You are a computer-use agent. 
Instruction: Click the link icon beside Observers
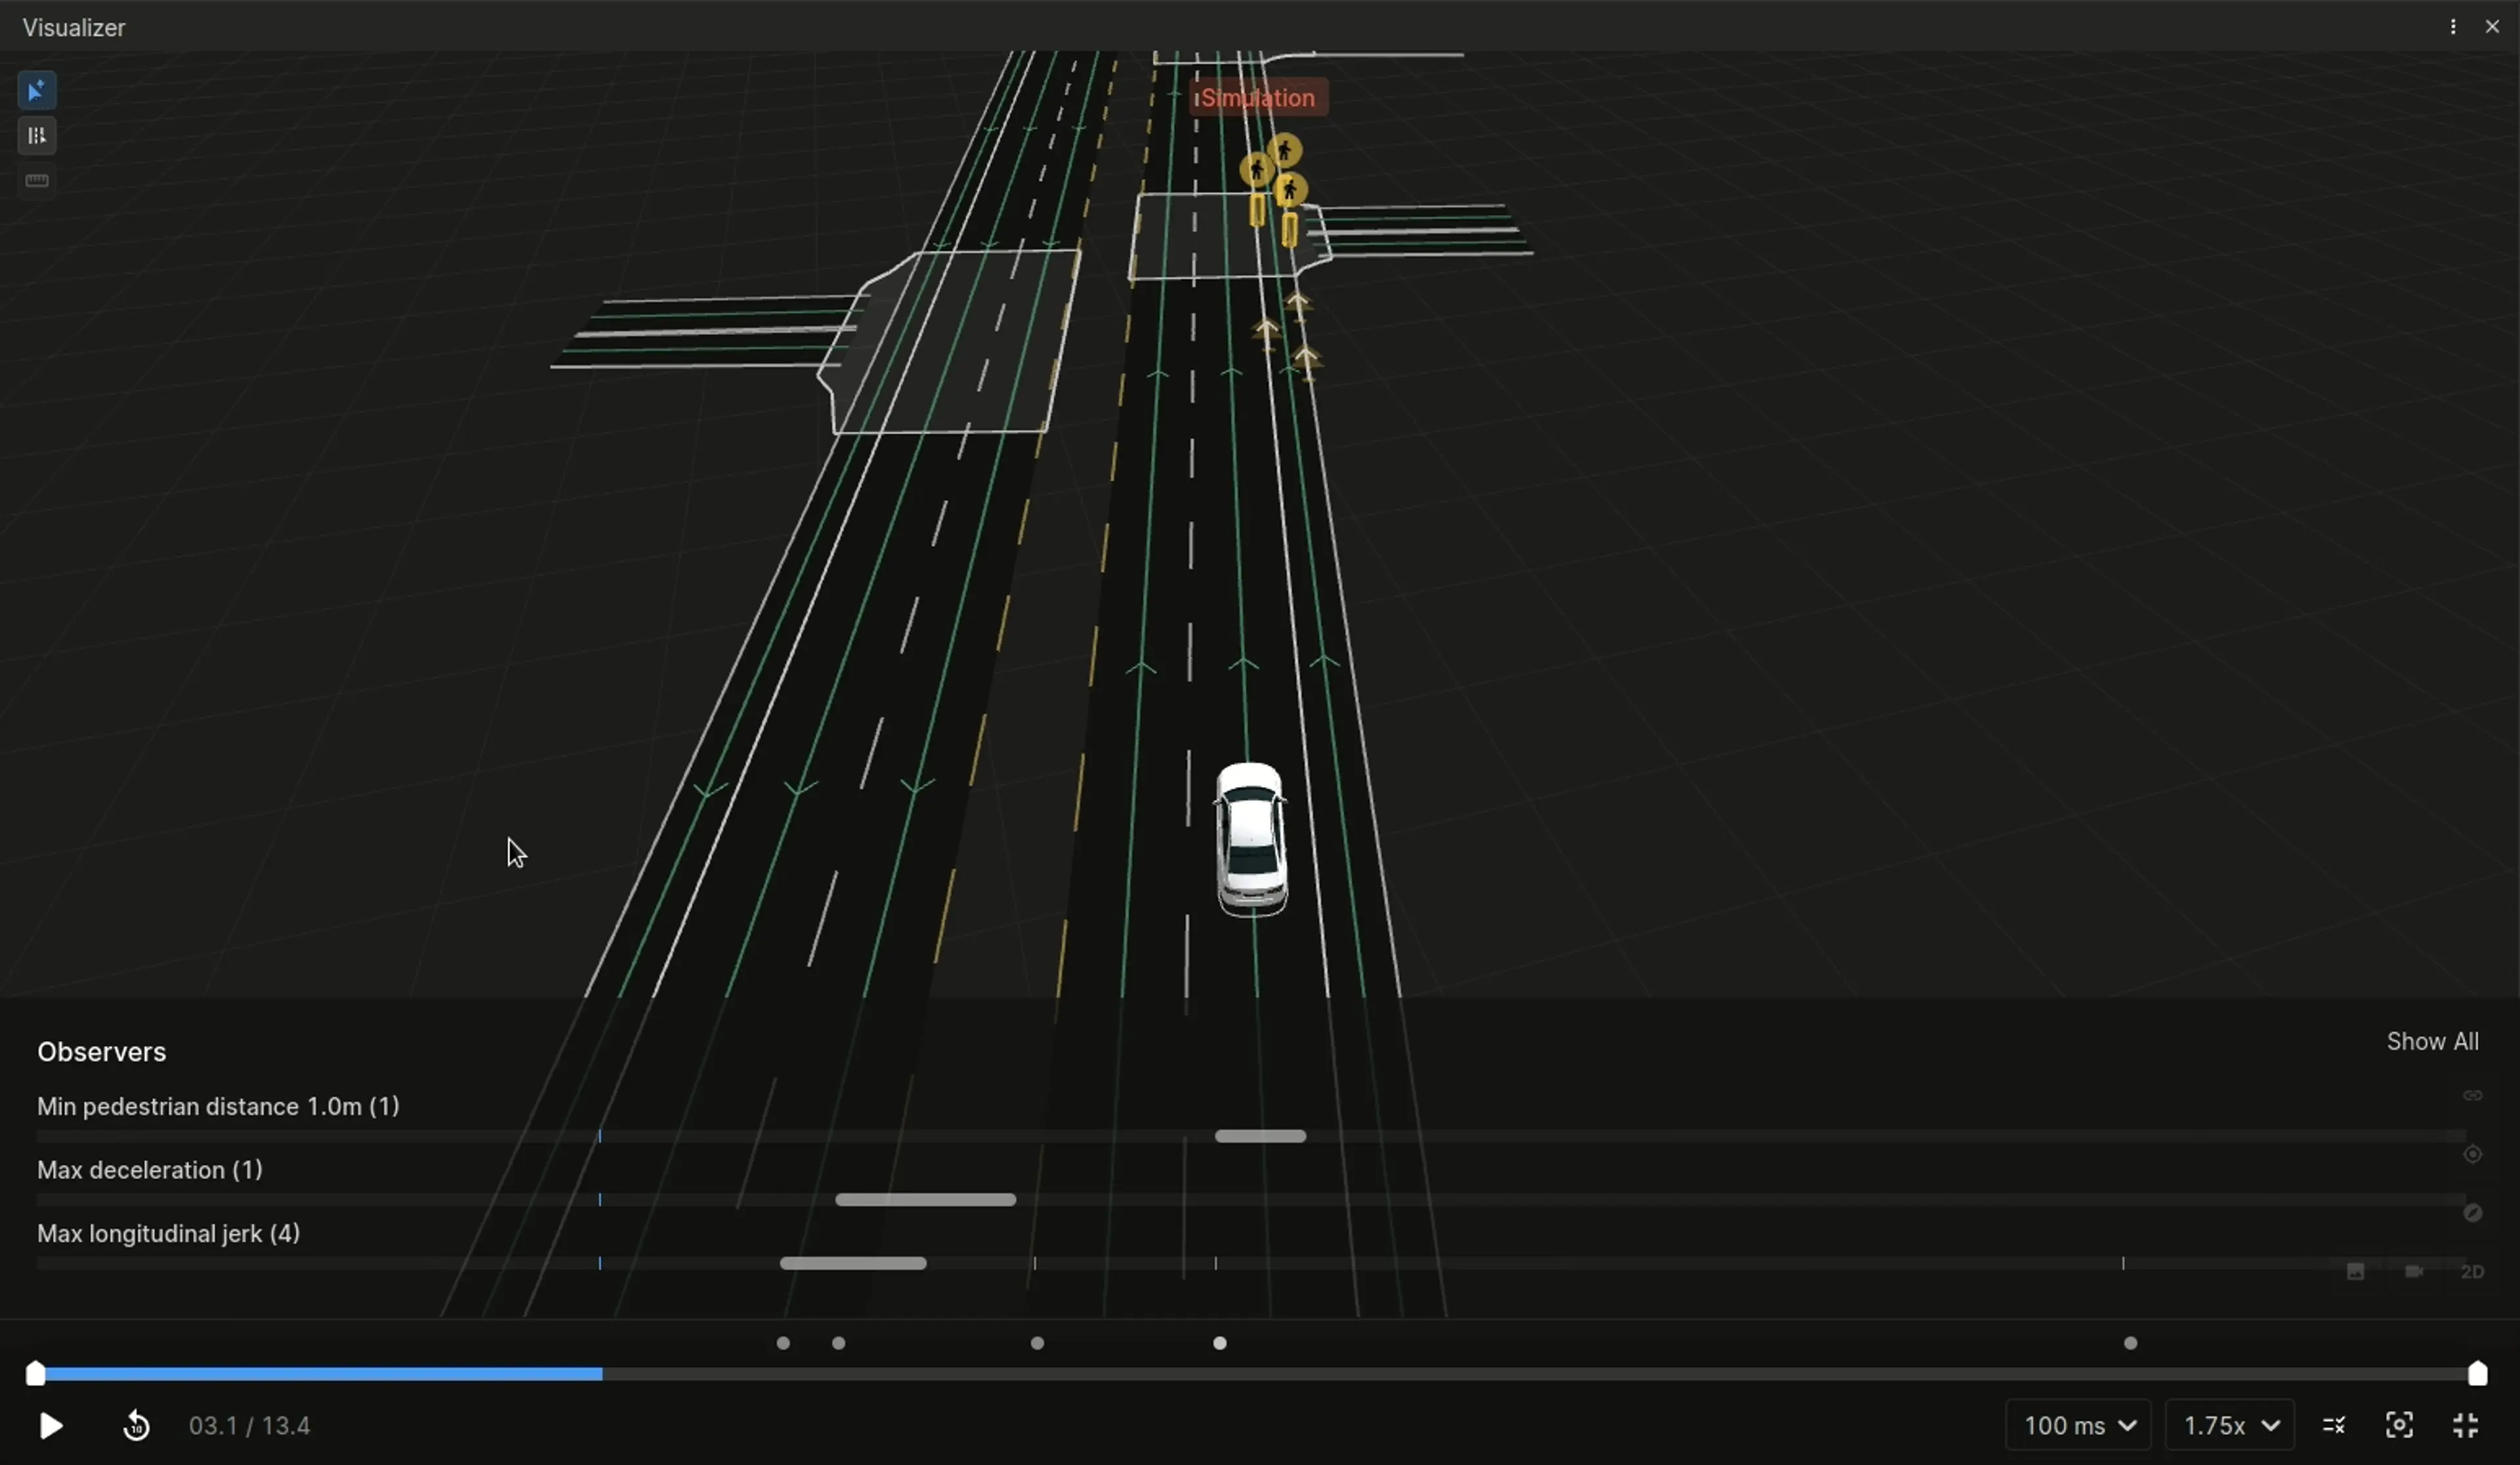pos(2472,1096)
